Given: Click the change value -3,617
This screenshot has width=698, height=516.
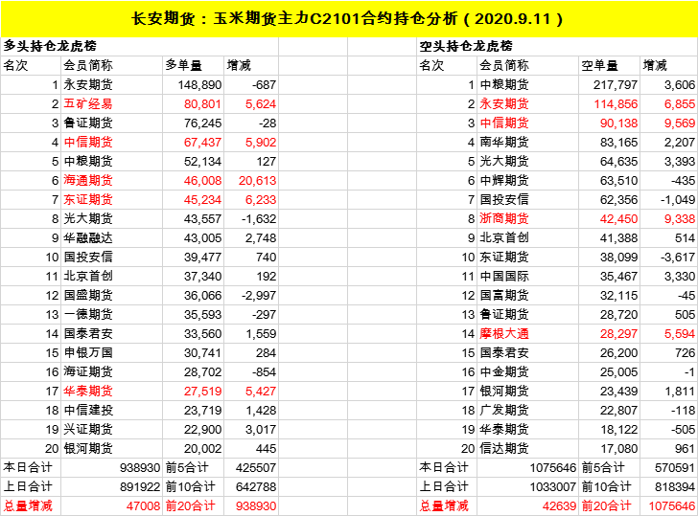Looking at the screenshot, I should coord(668,257).
